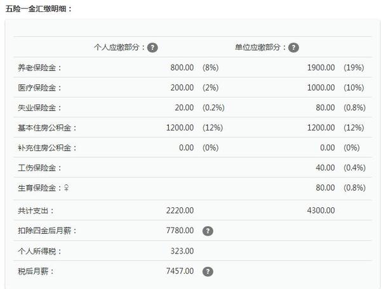This screenshot has width=381, height=289.
Task: Click the 单位应缴部分 column header
Action: tap(260, 48)
